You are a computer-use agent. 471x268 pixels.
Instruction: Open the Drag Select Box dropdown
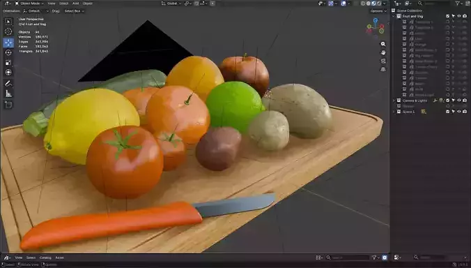pyautogui.click(x=74, y=11)
